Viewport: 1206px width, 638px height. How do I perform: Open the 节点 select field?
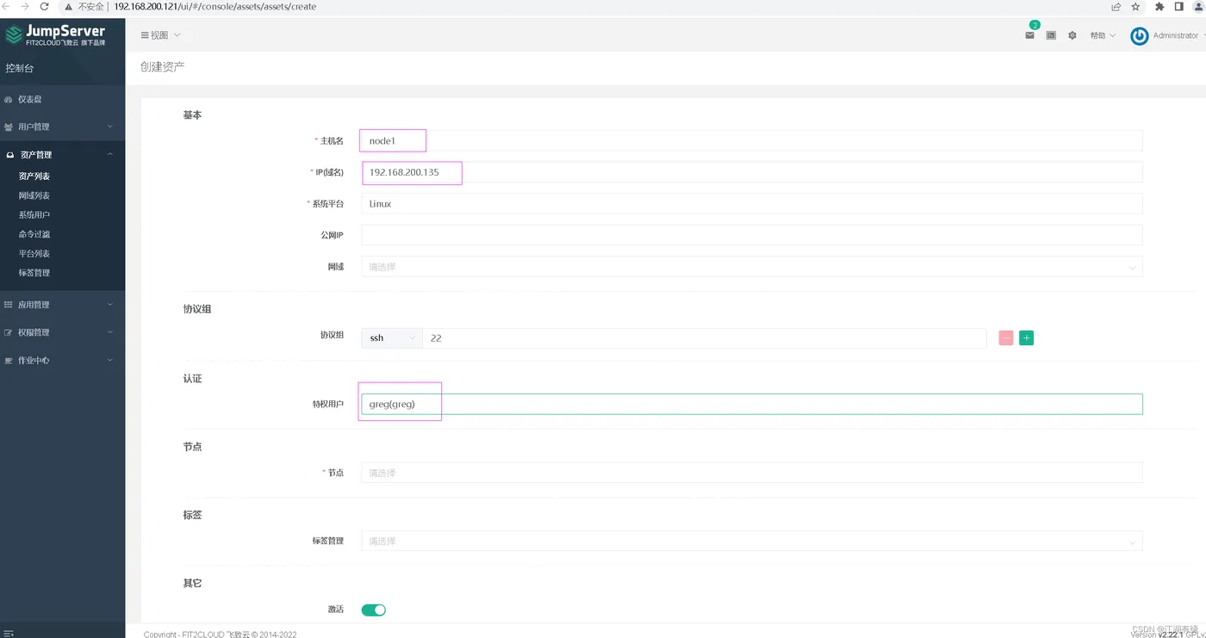pyautogui.click(x=751, y=473)
